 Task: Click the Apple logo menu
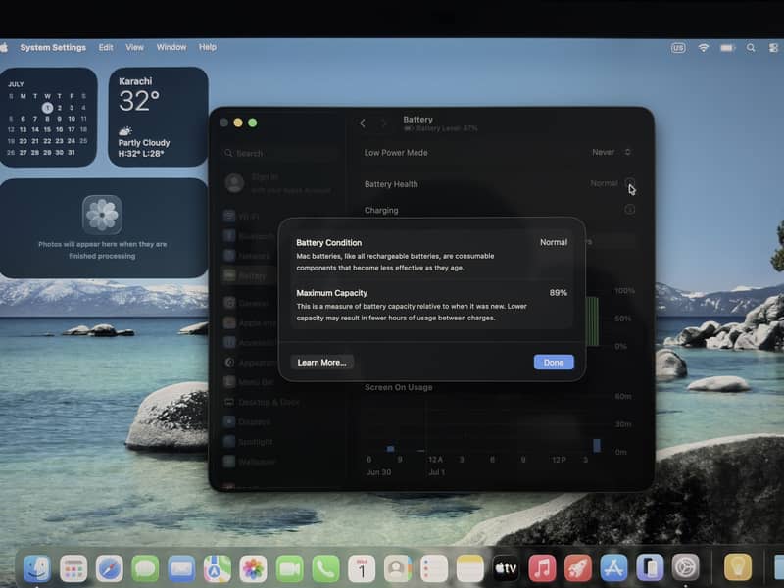(x=4, y=47)
